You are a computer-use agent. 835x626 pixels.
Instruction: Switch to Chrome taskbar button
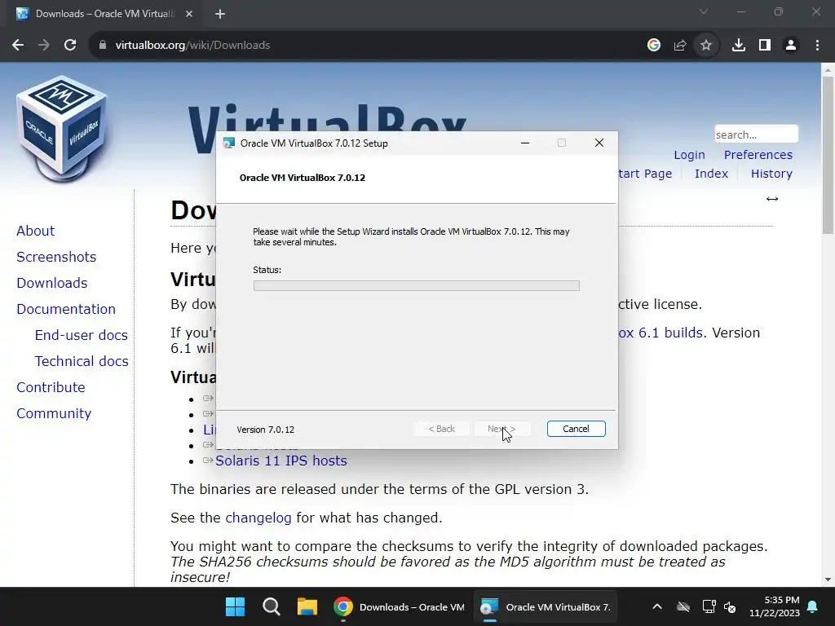(x=400, y=606)
